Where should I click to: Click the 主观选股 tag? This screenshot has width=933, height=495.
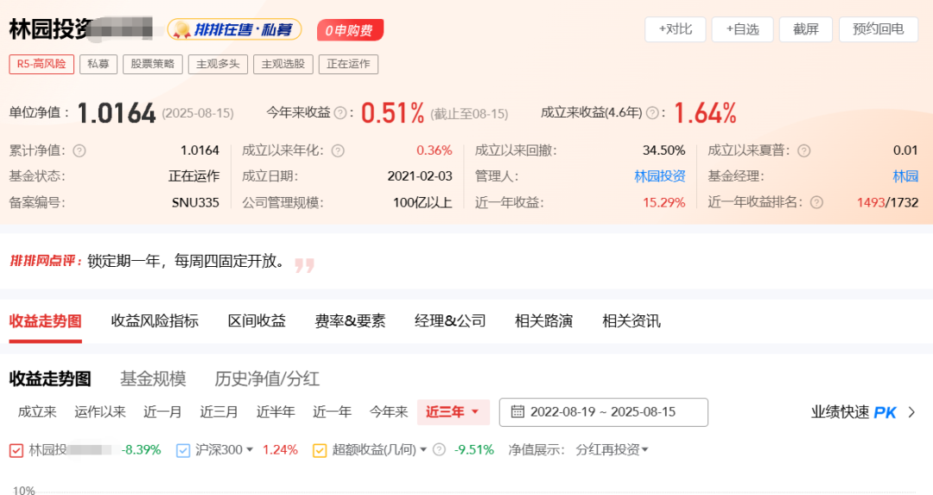pos(283,64)
